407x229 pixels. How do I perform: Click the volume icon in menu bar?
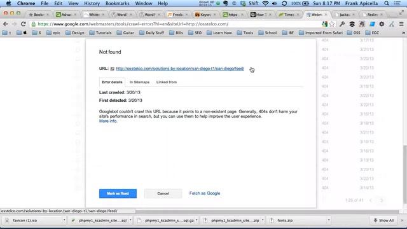tap(274, 3)
